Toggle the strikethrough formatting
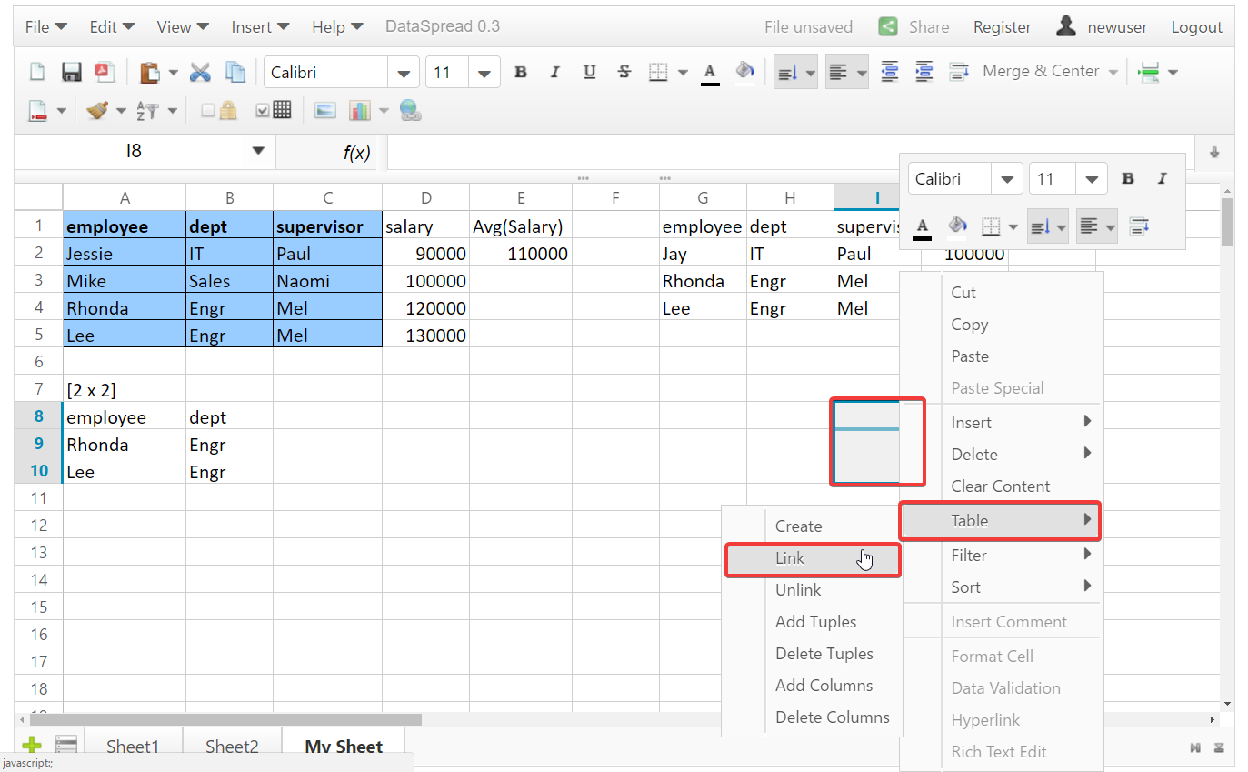 (624, 71)
